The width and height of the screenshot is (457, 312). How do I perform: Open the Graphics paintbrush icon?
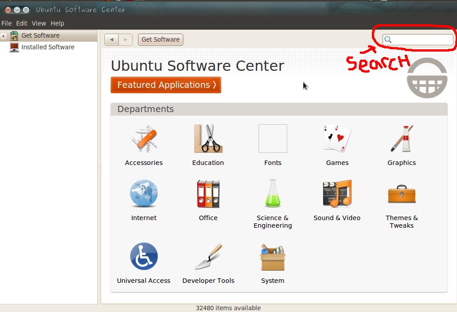(x=401, y=139)
